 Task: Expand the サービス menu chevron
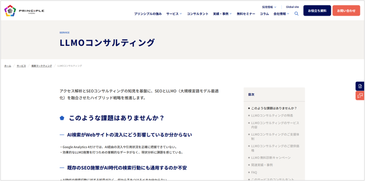click(181, 14)
